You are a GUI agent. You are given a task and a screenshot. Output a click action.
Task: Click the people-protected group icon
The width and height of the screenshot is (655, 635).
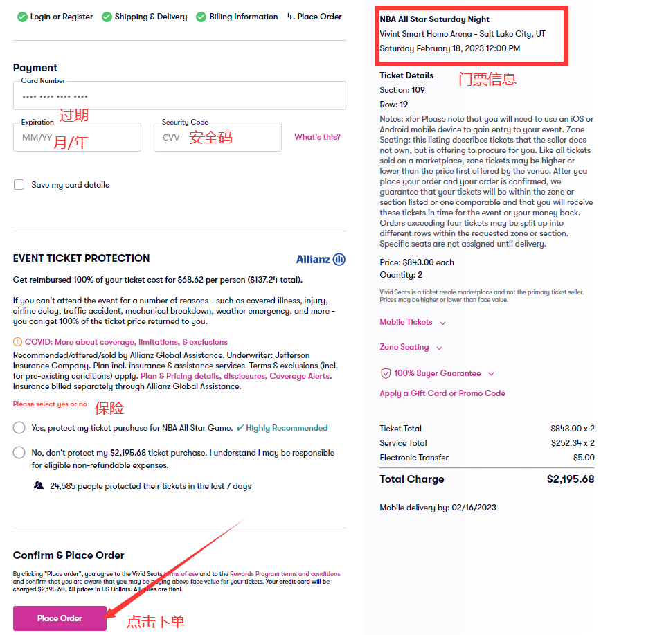[x=39, y=486]
